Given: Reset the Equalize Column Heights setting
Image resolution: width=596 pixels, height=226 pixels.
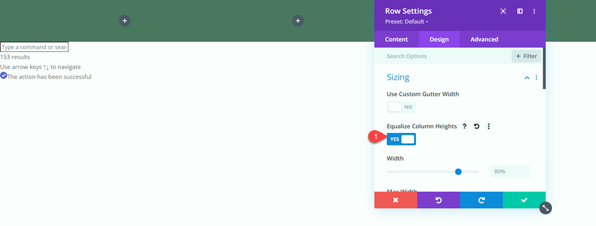Looking at the screenshot, I should point(476,126).
